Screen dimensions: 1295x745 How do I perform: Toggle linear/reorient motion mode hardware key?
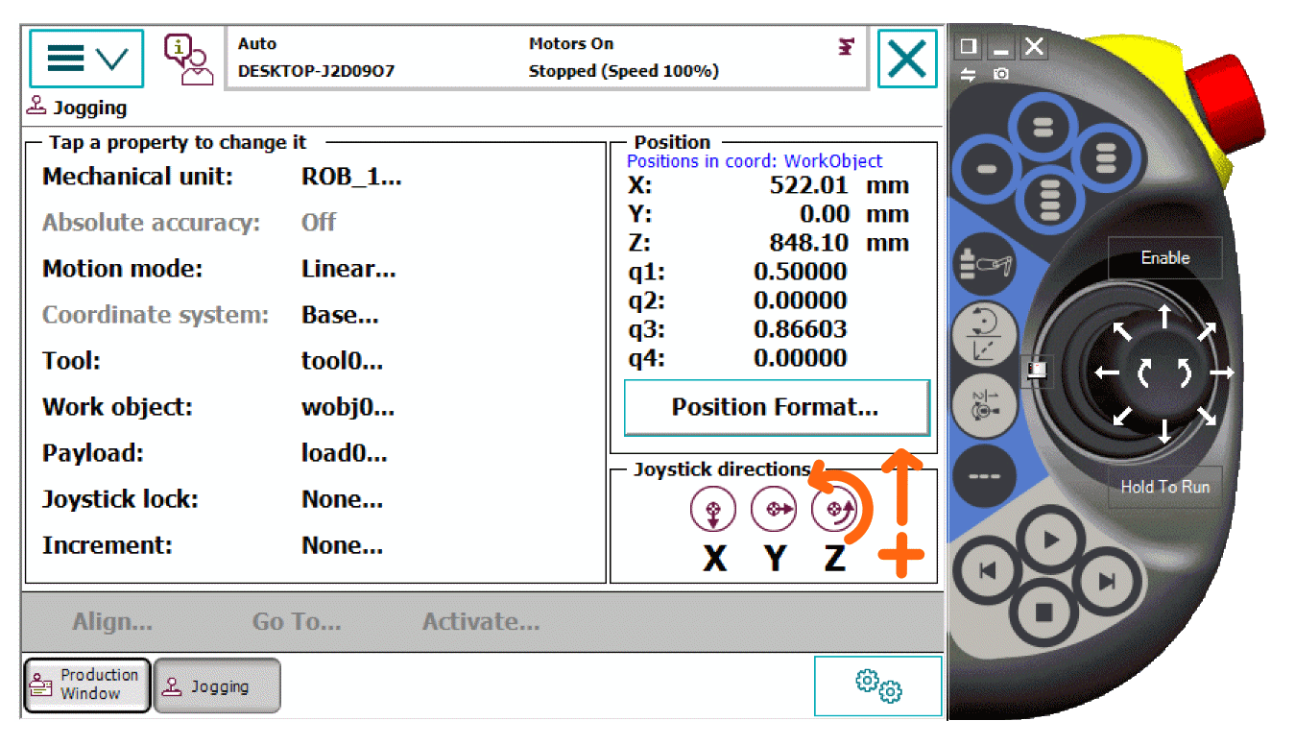[x=983, y=335]
